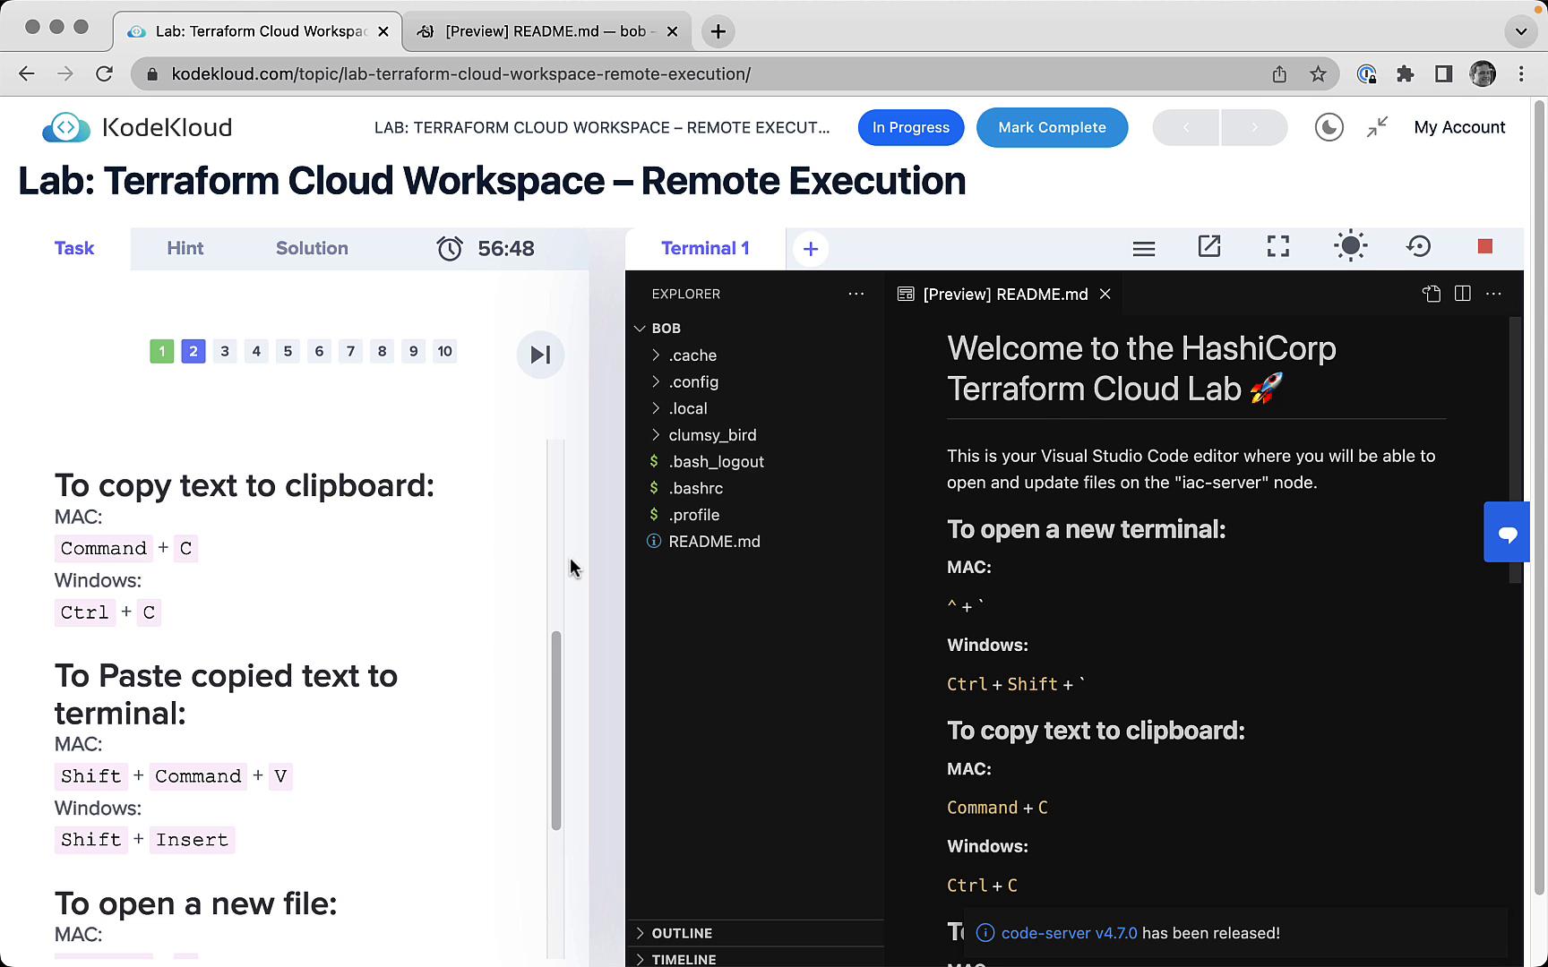This screenshot has height=967, width=1548.
Task: Select the Terminal 1 tab
Action: pyautogui.click(x=705, y=249)
